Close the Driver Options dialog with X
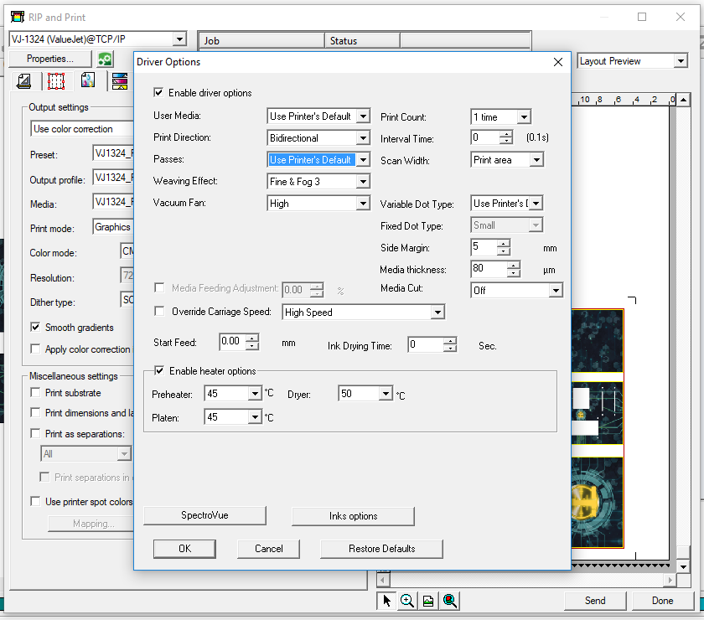704x620 pixels. pyautogui.click(x=557, y=62)
